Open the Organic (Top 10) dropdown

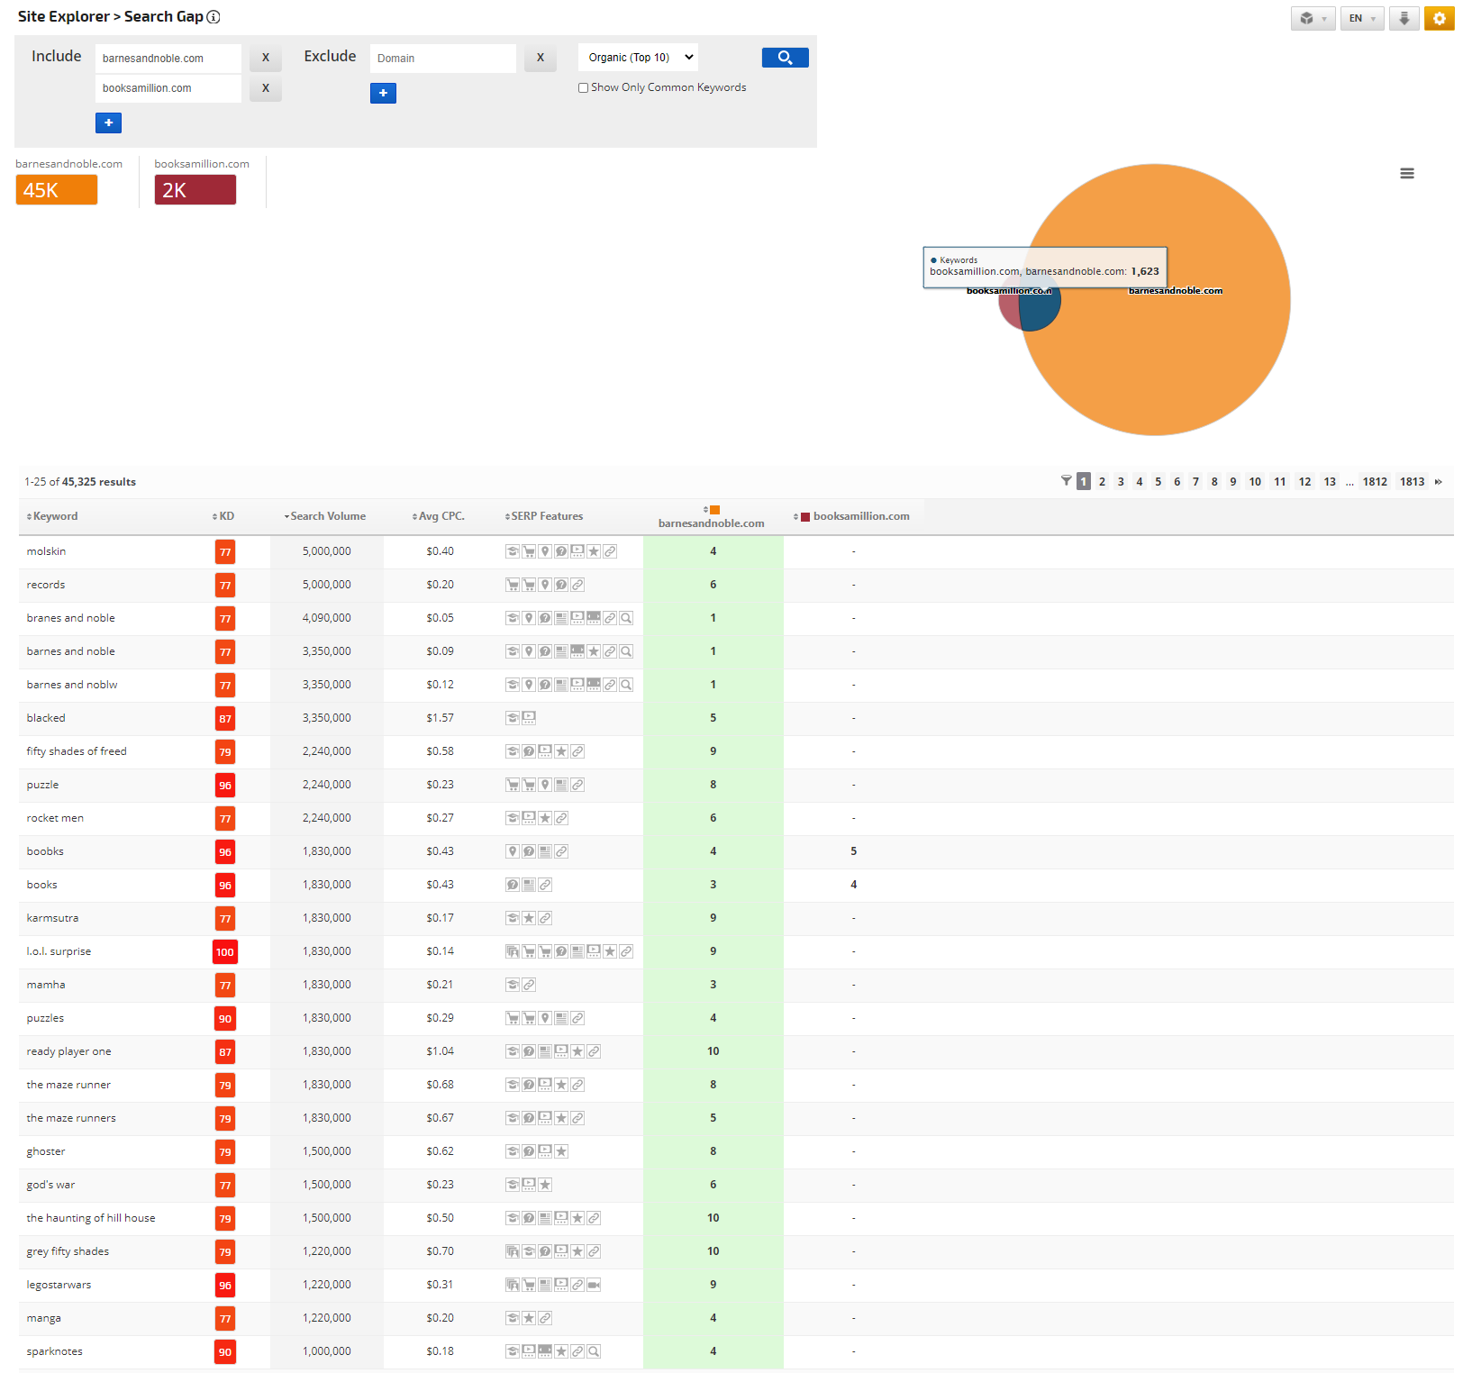(639, 58)
